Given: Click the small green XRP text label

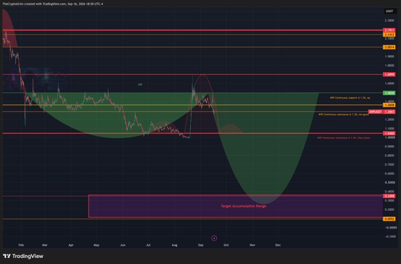Looking at the screenshot, I should (x=140, y=84).
